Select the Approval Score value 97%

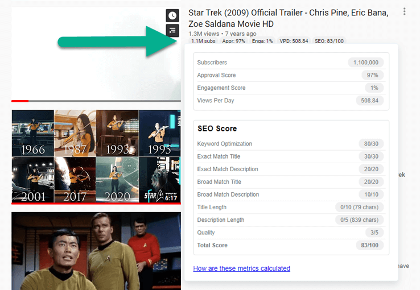372,75
